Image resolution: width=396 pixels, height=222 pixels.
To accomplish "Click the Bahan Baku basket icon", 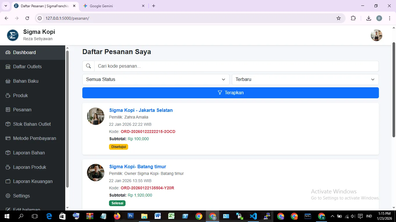I will pyautogui.click(x=8, y=81).
